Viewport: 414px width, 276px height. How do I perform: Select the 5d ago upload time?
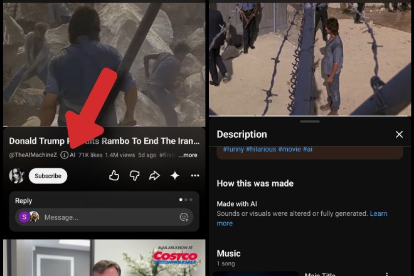click(147, 155)
